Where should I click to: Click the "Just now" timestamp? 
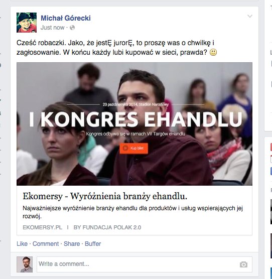click(x=52, y=28)
